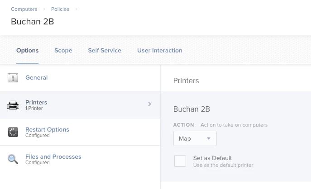Open the Restart Options payload
This screenshot has height=189, width=311.
[80, 132]
